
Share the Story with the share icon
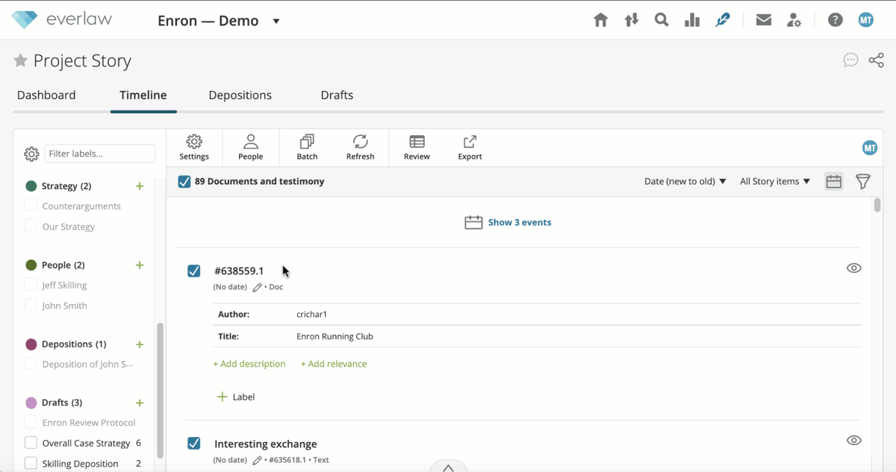pyautogui.click(x=877, y=60)
